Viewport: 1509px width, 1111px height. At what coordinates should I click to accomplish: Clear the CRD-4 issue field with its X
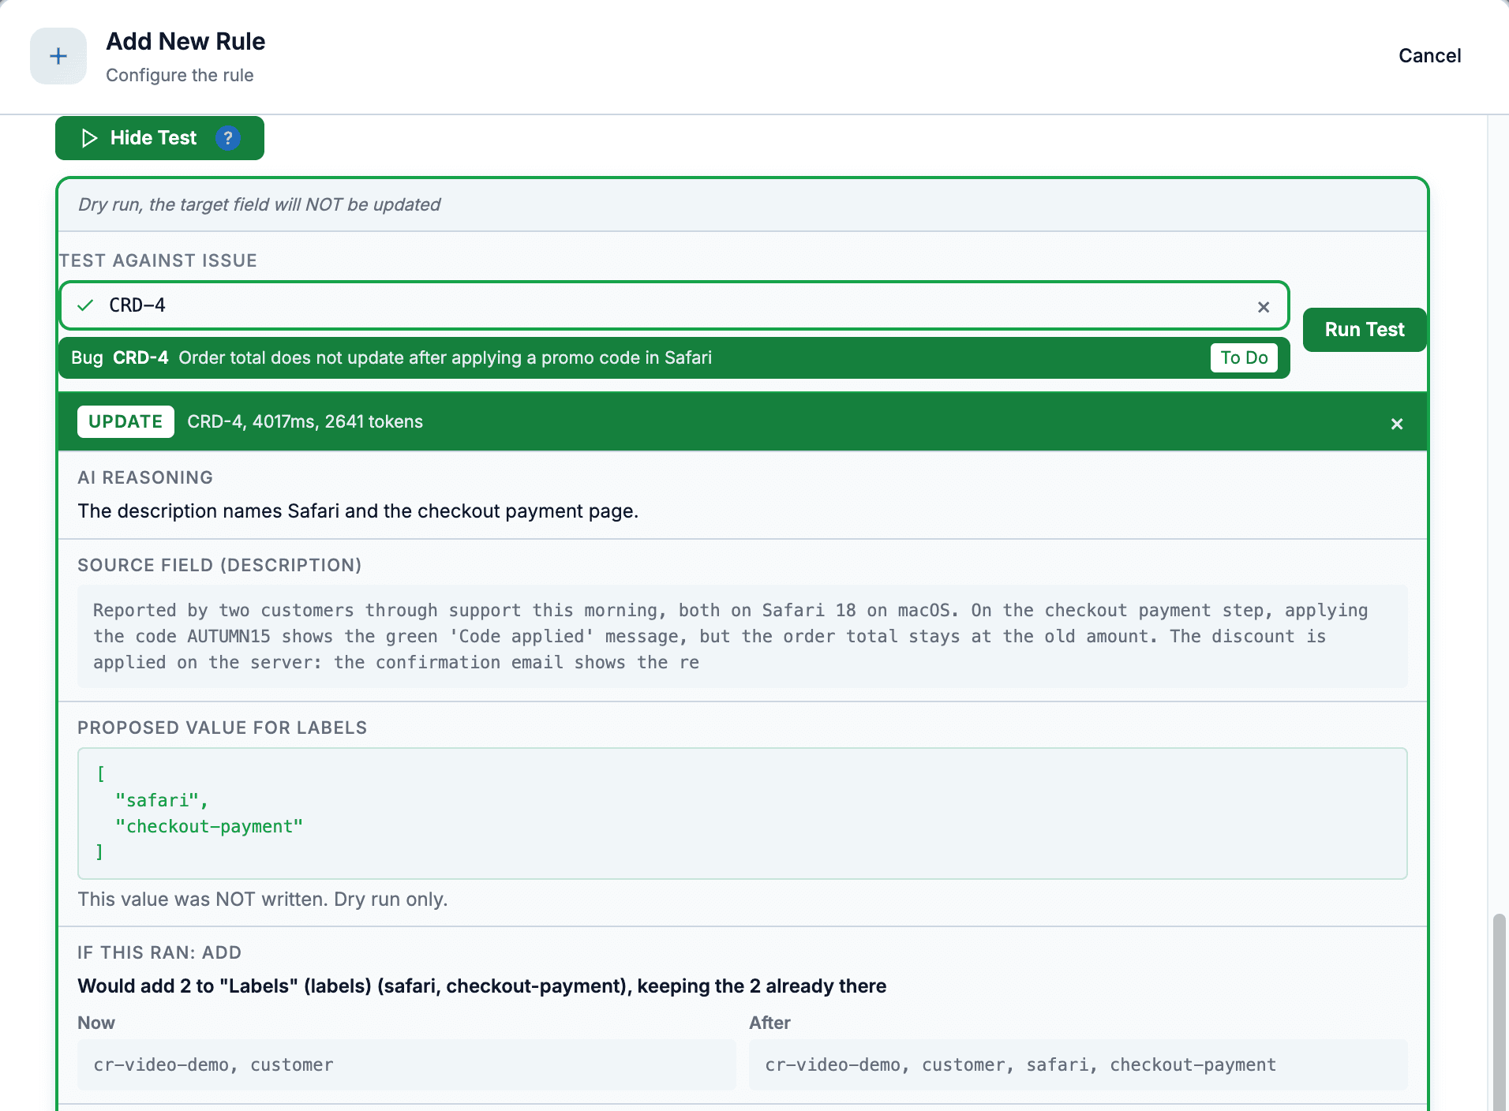(x=1264, y=307)
